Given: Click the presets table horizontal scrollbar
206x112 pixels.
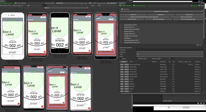Looking at the screenshot, I should click(x=161, y=94).
